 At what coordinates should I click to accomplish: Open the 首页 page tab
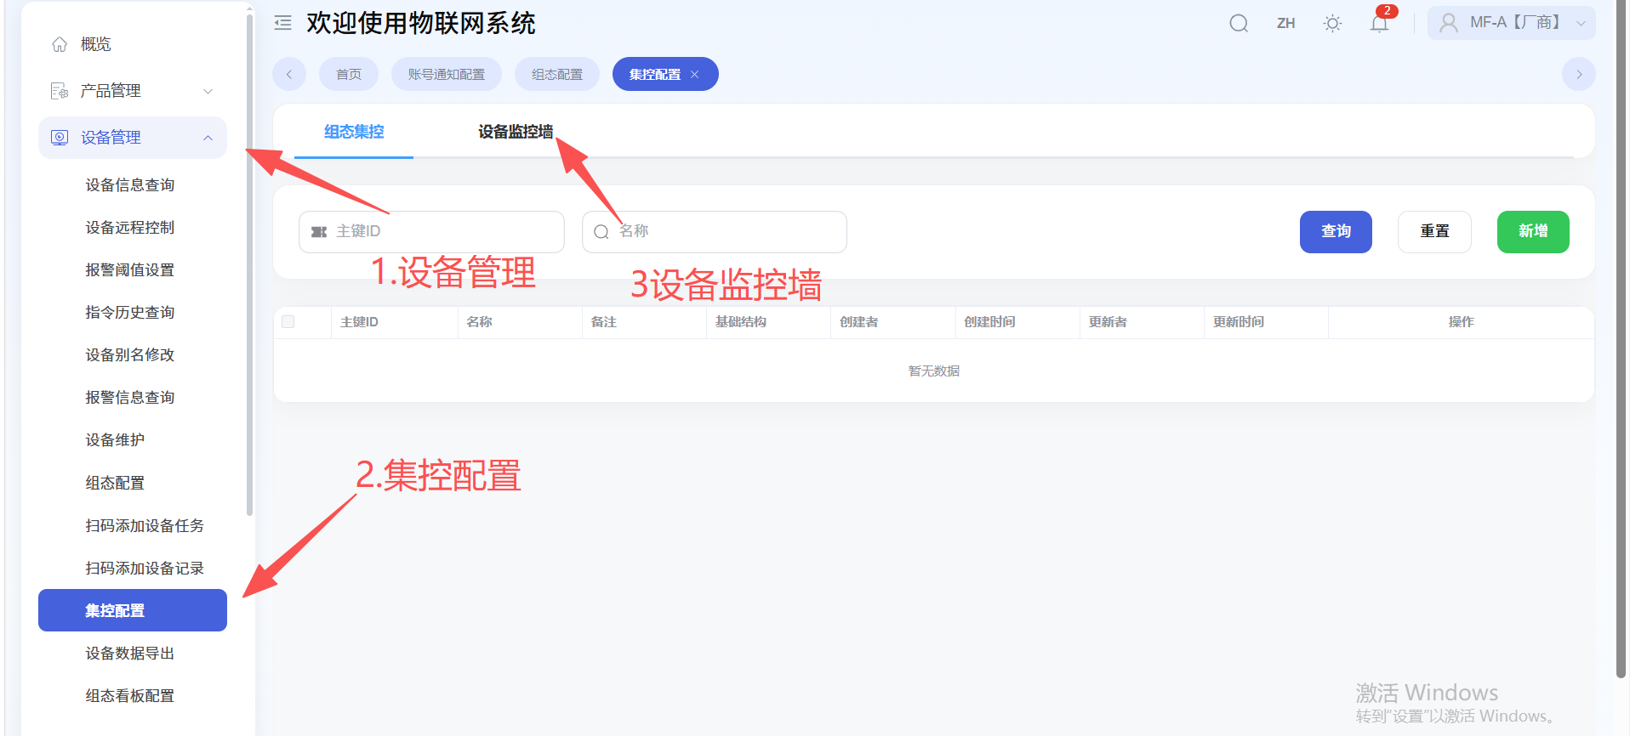click(349, 74)
